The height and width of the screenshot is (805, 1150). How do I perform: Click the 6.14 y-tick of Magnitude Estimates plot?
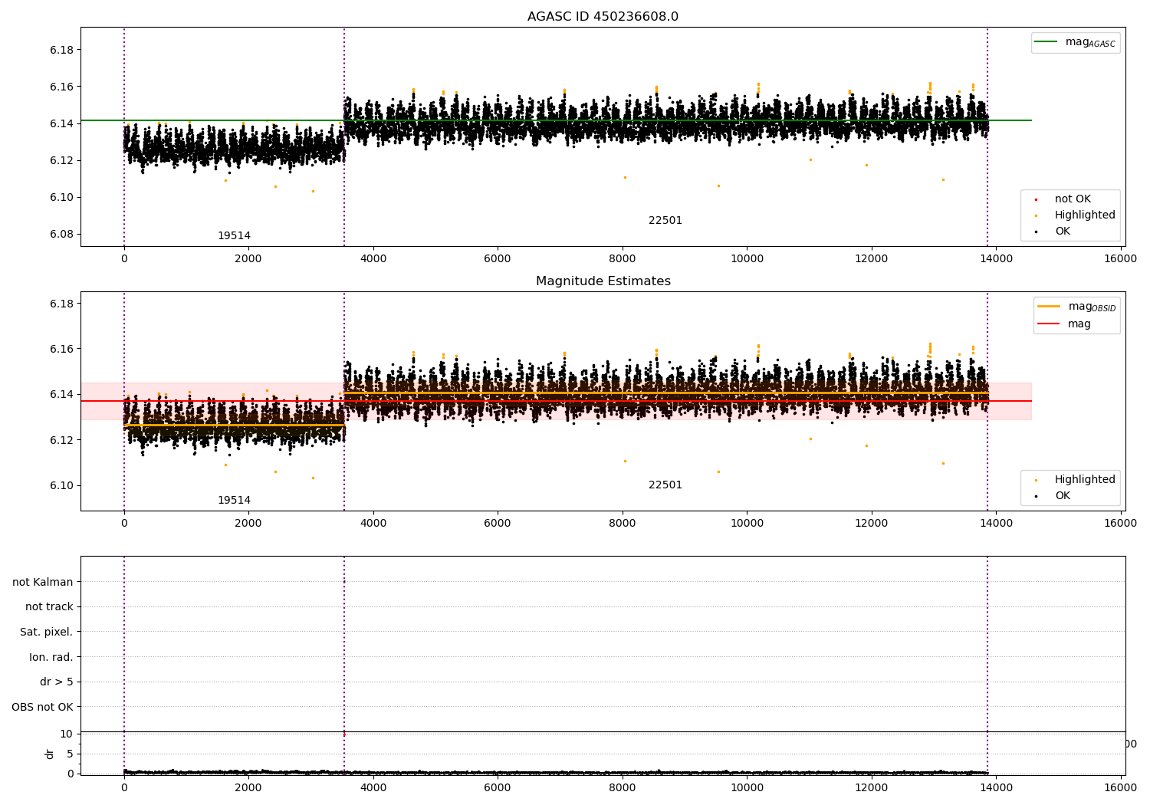click(x=61, y=395)
